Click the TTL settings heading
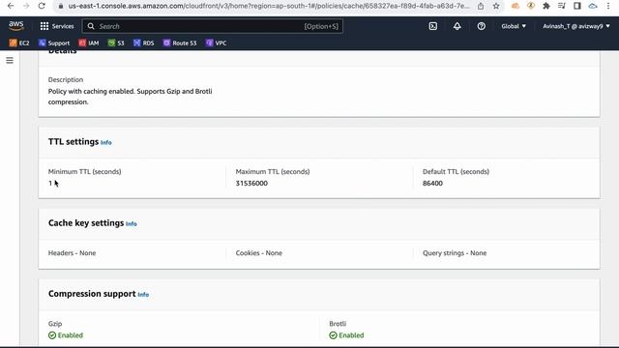The image size is (619, 348). pos(74,142)
